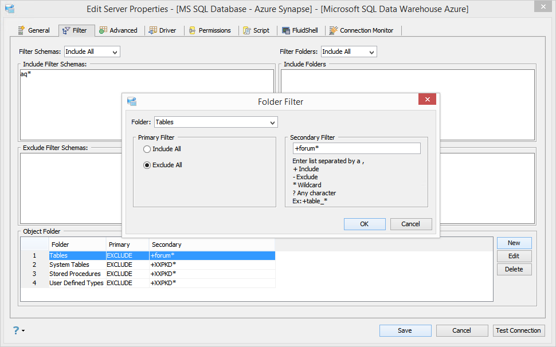Open the Filter Schemas dropdown
Viewport: 556px width, 347px height.
92,52
